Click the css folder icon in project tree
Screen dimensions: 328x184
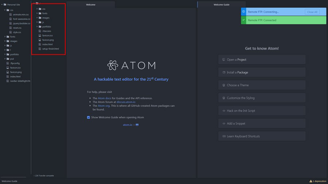(x=8, y=10)
